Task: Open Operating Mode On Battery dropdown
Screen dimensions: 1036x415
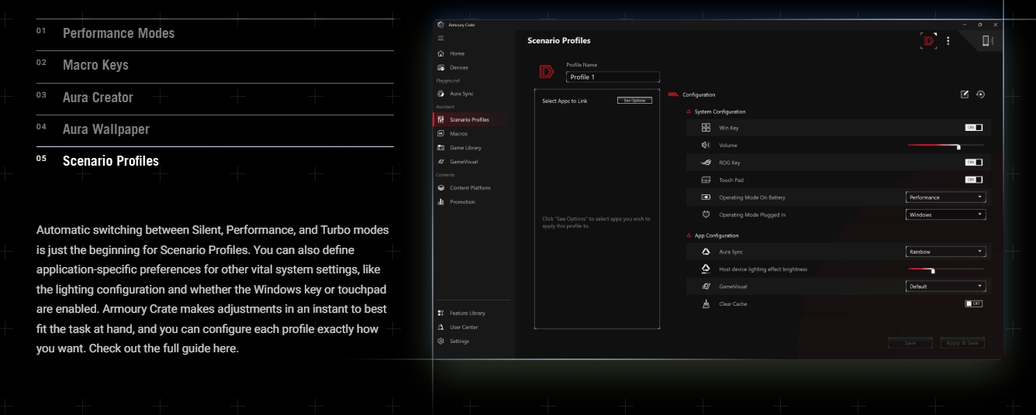Action: 945,197
